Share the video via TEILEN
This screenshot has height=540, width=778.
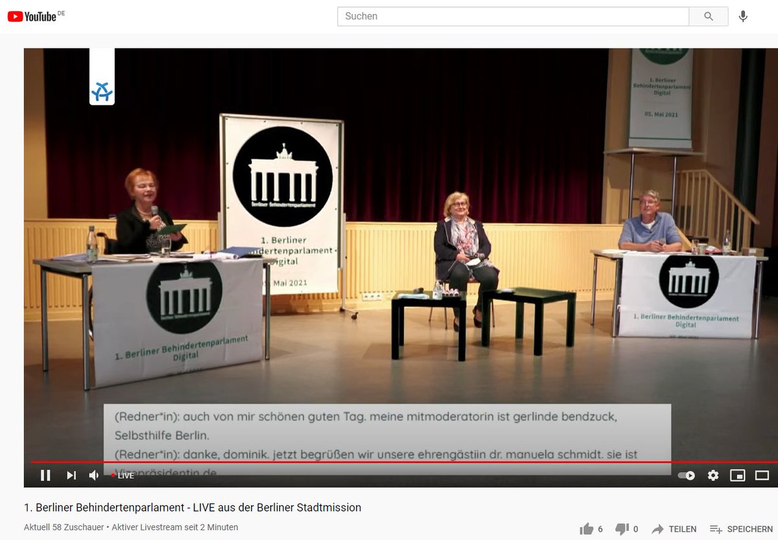[674, 529]
